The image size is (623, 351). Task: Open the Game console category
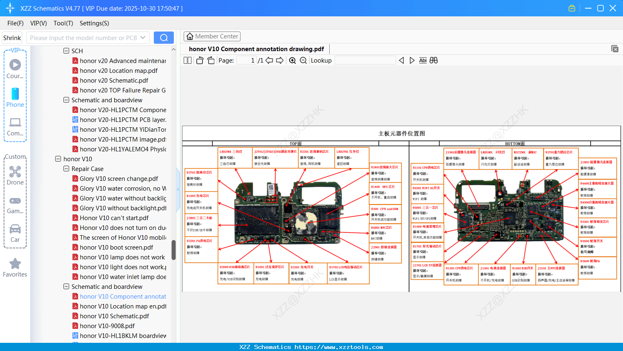coord(15,205)
